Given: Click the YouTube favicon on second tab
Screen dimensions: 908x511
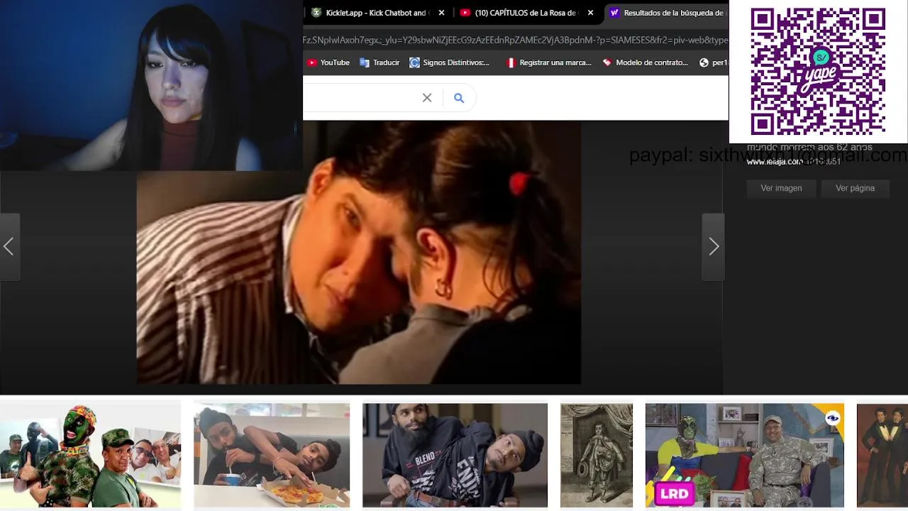Looking at the screenshot, I should pos(465,13).
